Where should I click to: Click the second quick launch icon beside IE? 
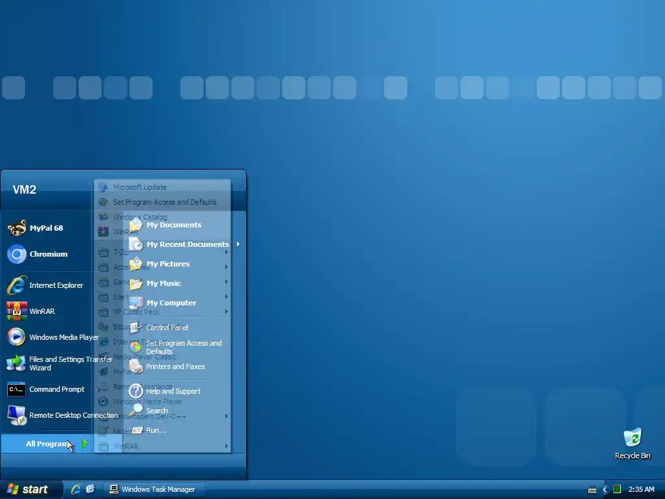pos(90,489)
